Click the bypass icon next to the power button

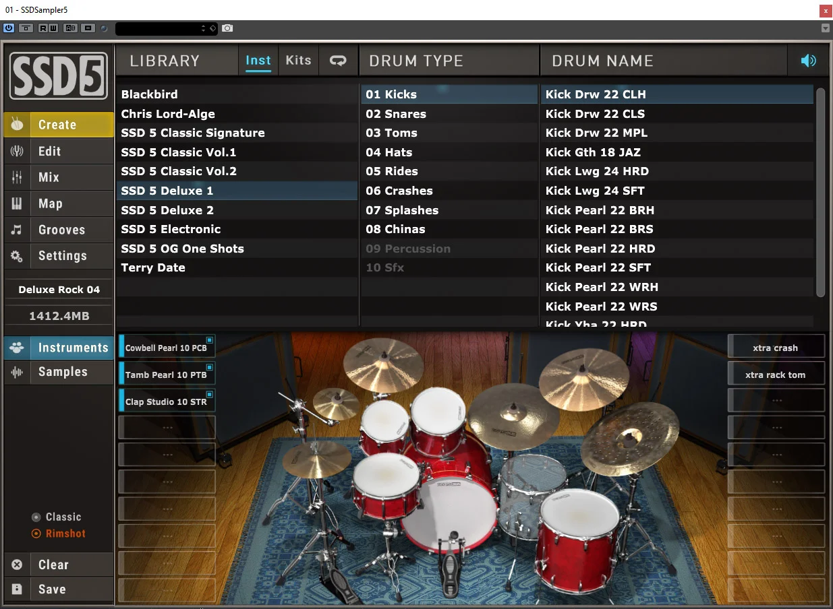click(26, 28)
